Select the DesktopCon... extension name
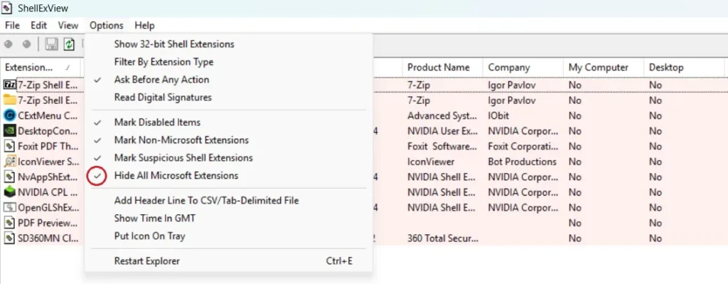The image size is (728, 284). [48, 131]
